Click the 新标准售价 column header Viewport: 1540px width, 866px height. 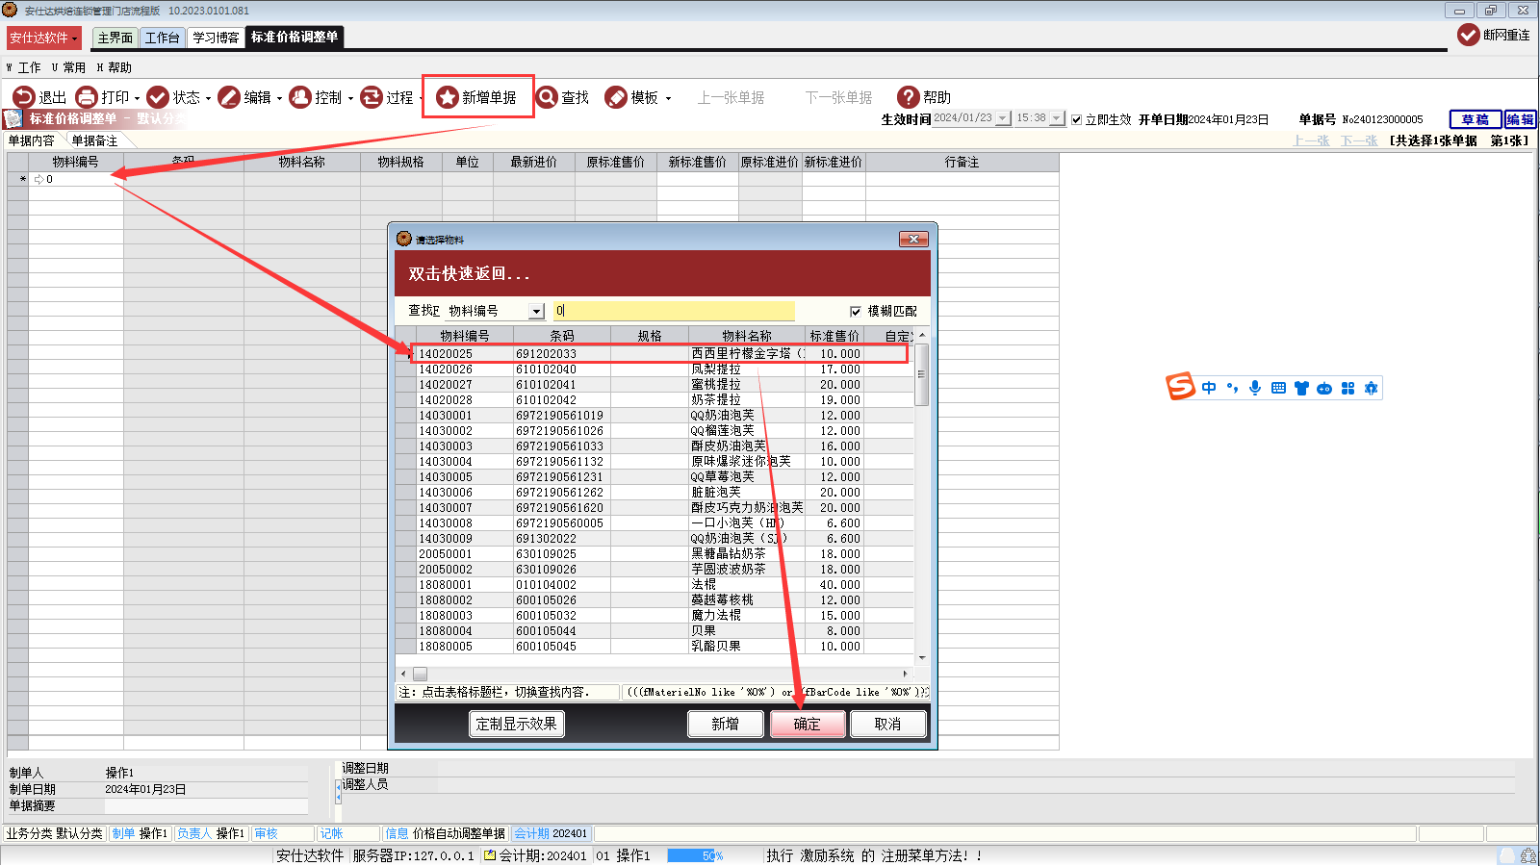pyautogui.click(x=698, y=162)
